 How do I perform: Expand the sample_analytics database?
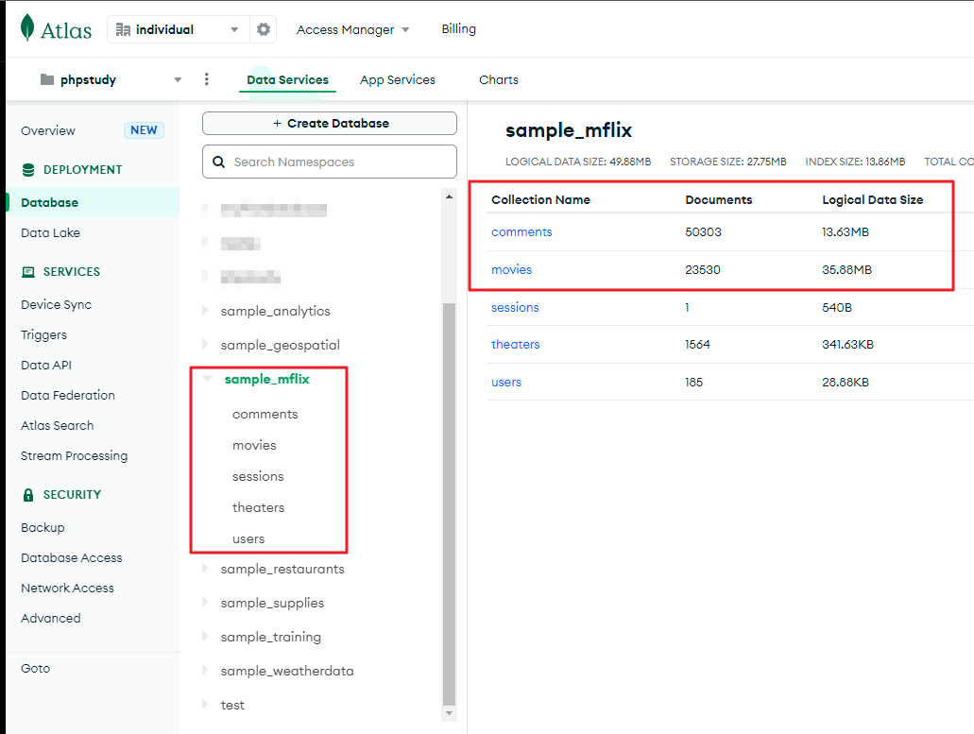click(x=207, y=311)
